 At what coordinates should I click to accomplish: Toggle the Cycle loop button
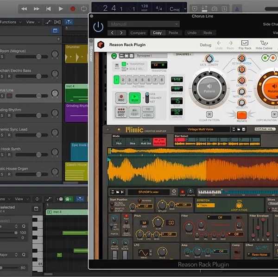pos(84,9)
